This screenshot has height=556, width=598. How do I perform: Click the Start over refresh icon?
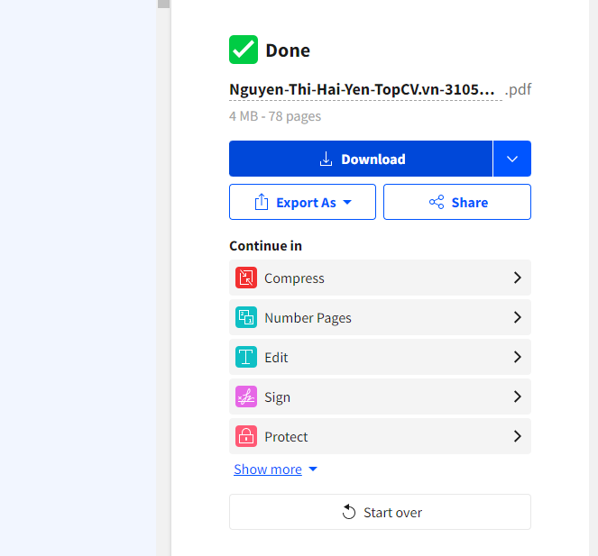[x=348, y=512]
